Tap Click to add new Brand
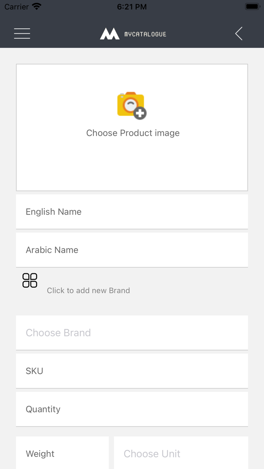The height and width of the screenshot is (469, 264). coord(88,290)
